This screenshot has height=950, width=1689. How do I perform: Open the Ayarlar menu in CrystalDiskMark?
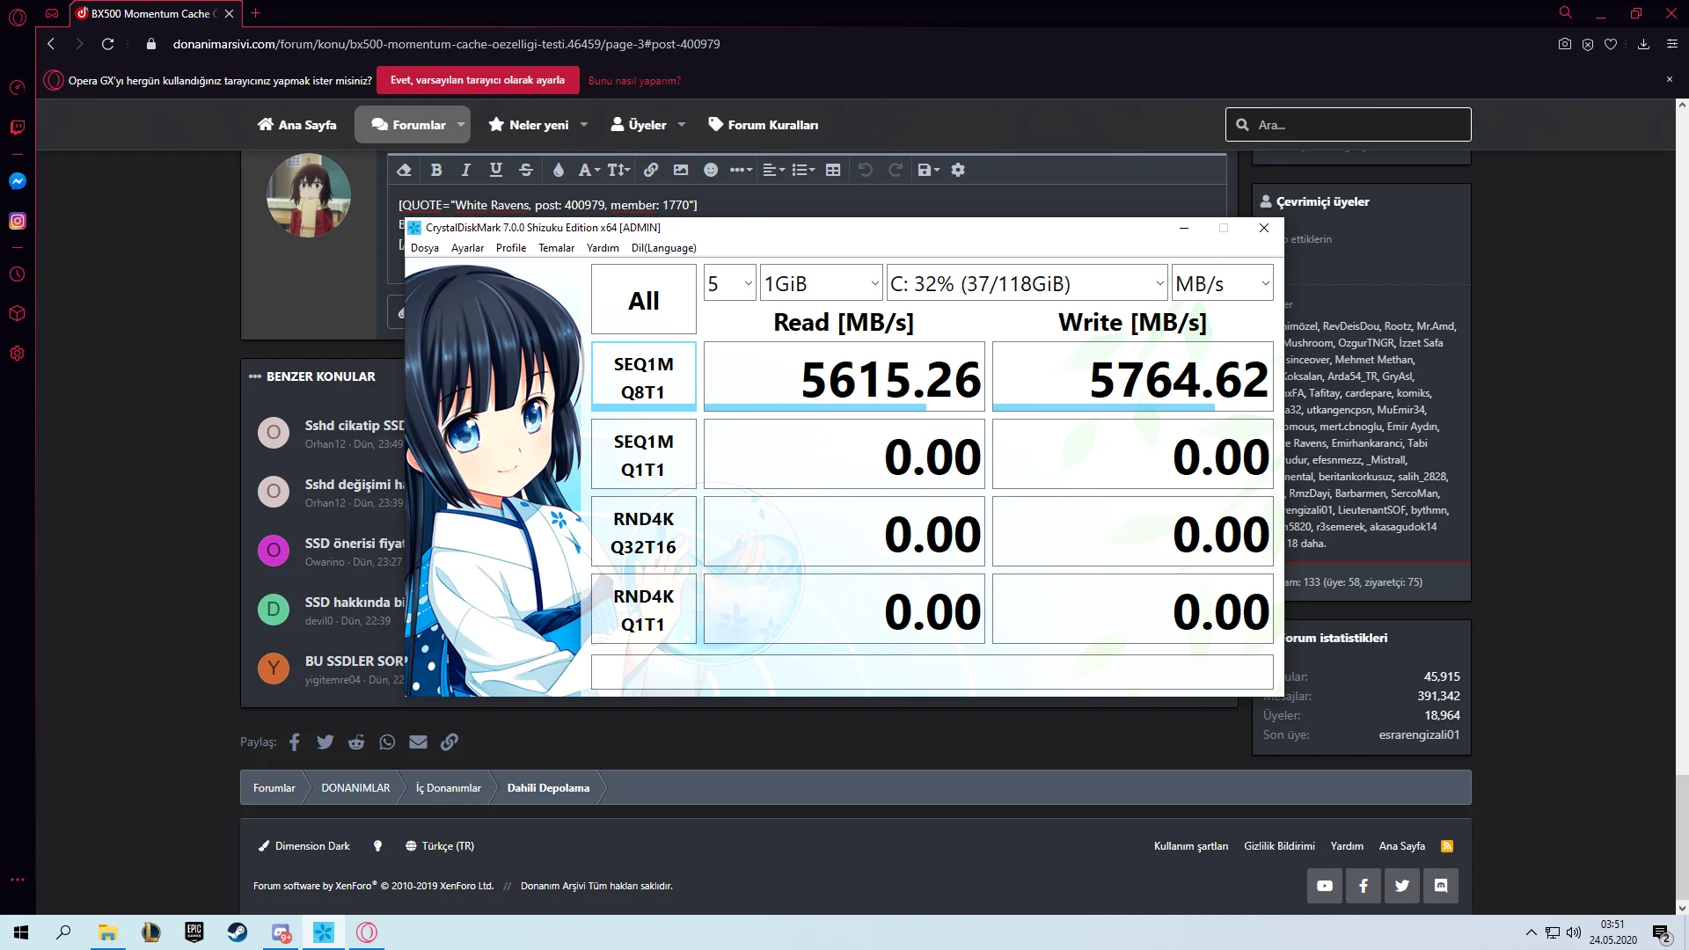467,248
